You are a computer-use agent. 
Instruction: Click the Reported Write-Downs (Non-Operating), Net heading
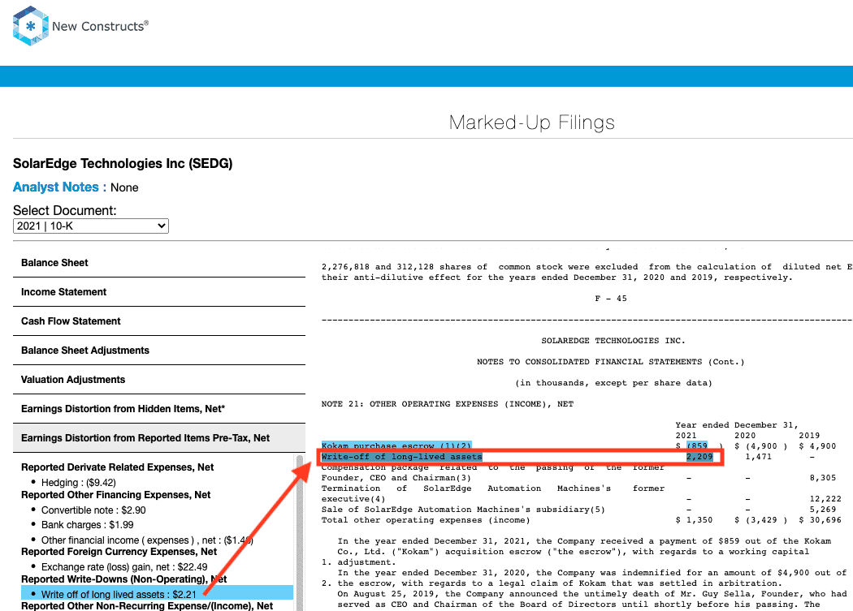pyautogui.click(x=124, y=579)
